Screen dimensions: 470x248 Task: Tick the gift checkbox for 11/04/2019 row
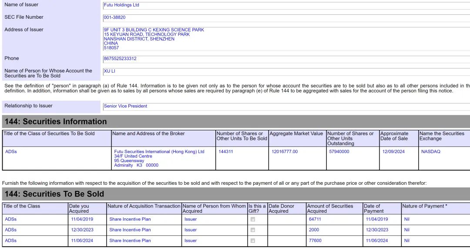[x=253, y=220]
